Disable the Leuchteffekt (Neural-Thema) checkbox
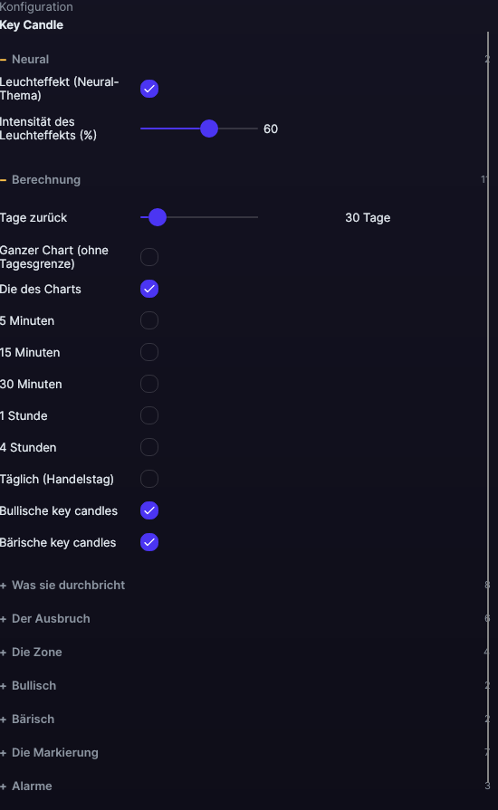498x810 pixels. [149, 89]
